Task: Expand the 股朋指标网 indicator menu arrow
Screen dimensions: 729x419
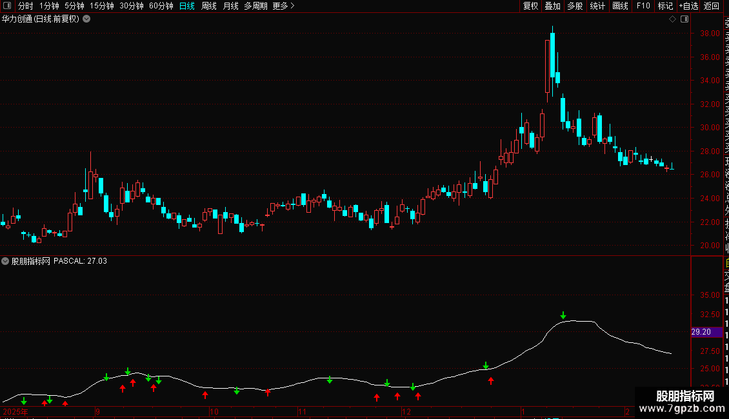Action: pyautogui.click(x=5, y=261)
